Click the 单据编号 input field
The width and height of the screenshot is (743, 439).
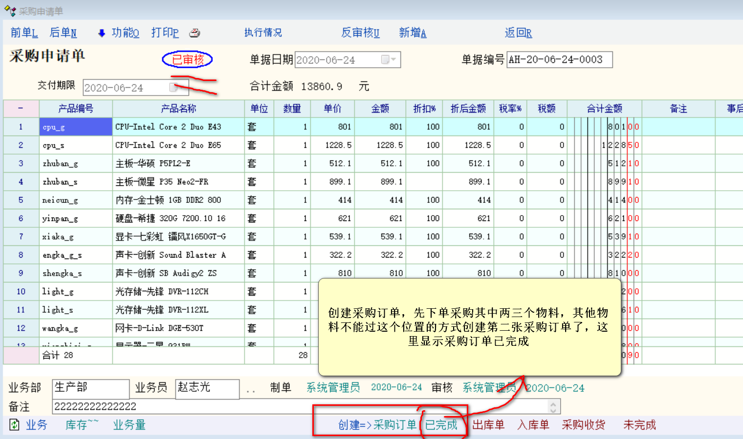(x=559, y=60)
